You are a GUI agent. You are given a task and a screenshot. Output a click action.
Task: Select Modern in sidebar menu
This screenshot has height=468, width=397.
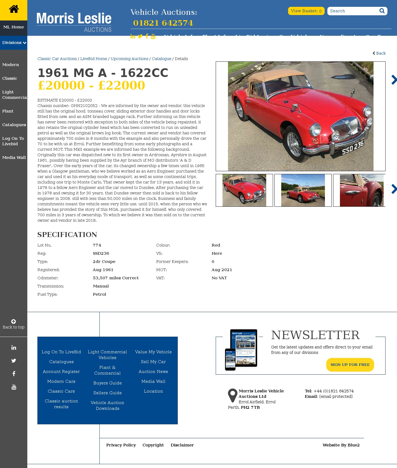tap(10, 65)
